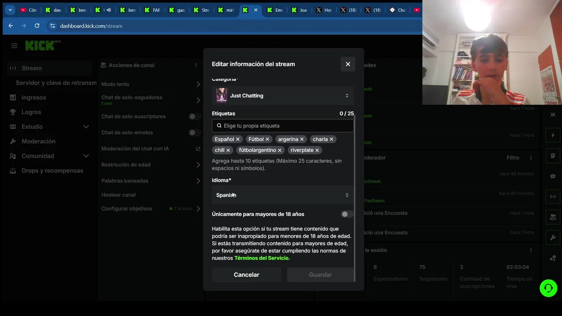Click the lightning bolt icon in right rail
Image resolution: width=562 pixels, height=316 pixels.
(x=553, y=135)
